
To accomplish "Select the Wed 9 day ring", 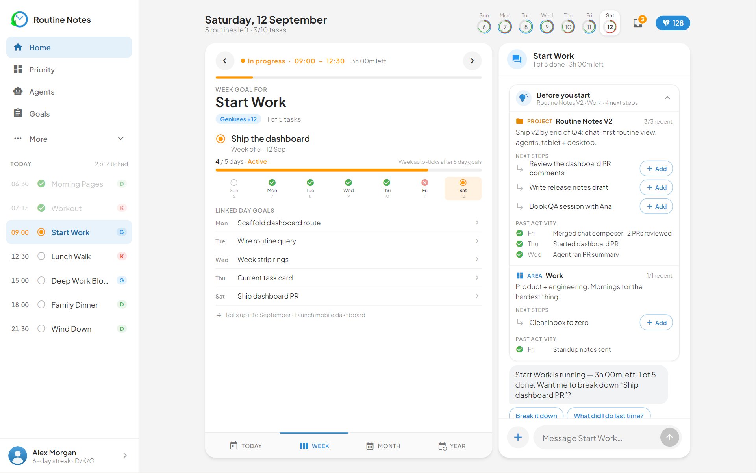I will pyautogui.click(x=547, y=27).
